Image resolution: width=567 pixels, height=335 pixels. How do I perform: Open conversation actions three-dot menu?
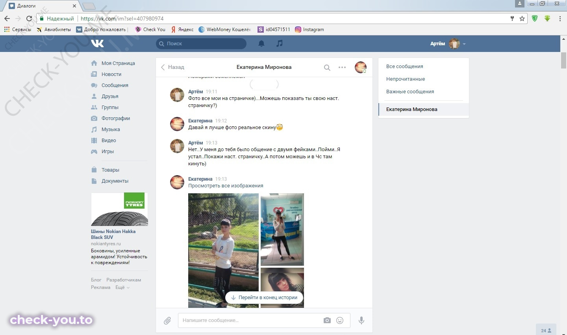coord(342,67)
